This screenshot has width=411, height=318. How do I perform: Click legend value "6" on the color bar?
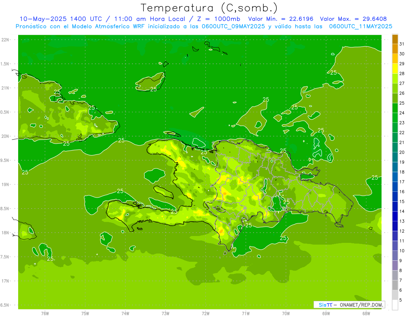tap(400, 290)
